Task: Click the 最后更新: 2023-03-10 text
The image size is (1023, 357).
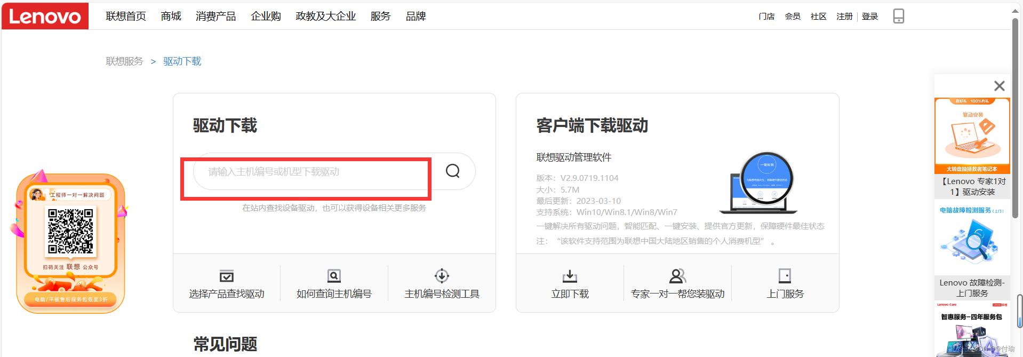Action: tap(579, 201)
